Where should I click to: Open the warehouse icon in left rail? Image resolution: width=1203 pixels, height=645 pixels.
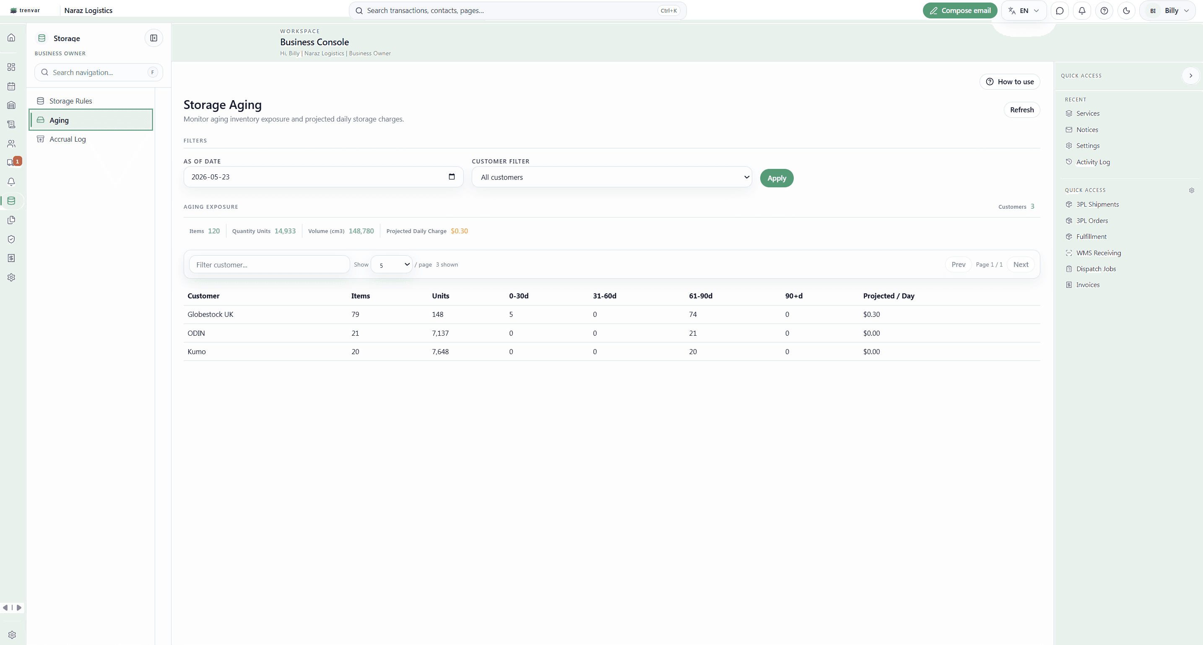click(x=11, y=106)
